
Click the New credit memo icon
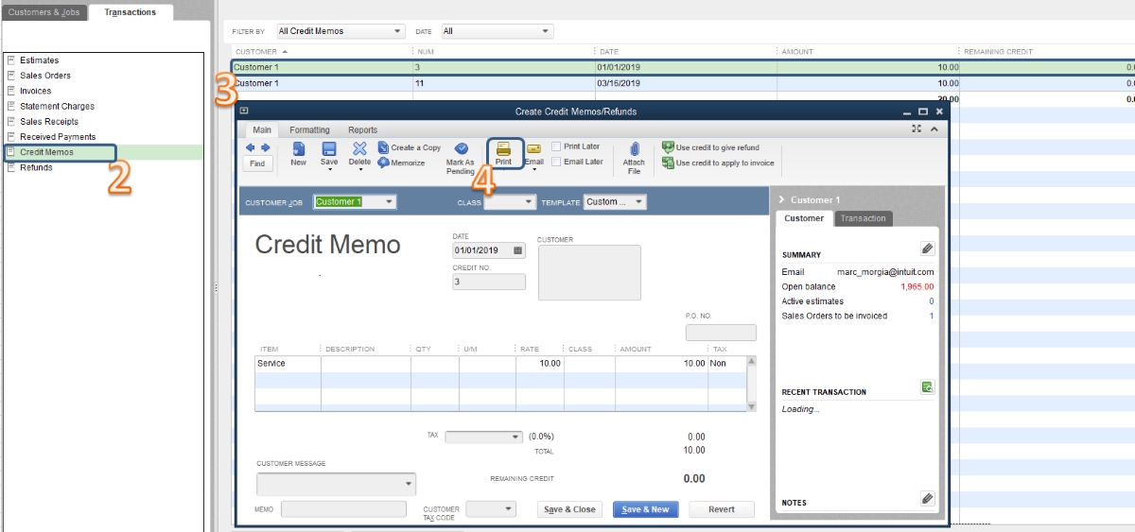click(298, 149)
